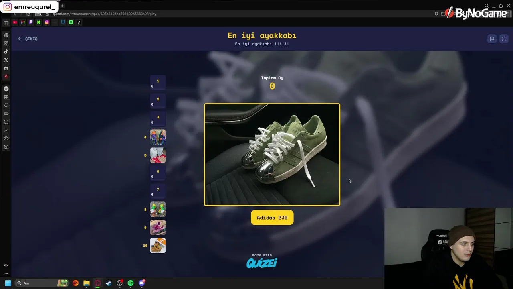Open the YouTube bookmark in bookmarks bar

15,22
